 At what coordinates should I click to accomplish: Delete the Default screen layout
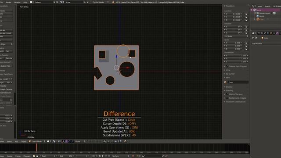[57, 2]
